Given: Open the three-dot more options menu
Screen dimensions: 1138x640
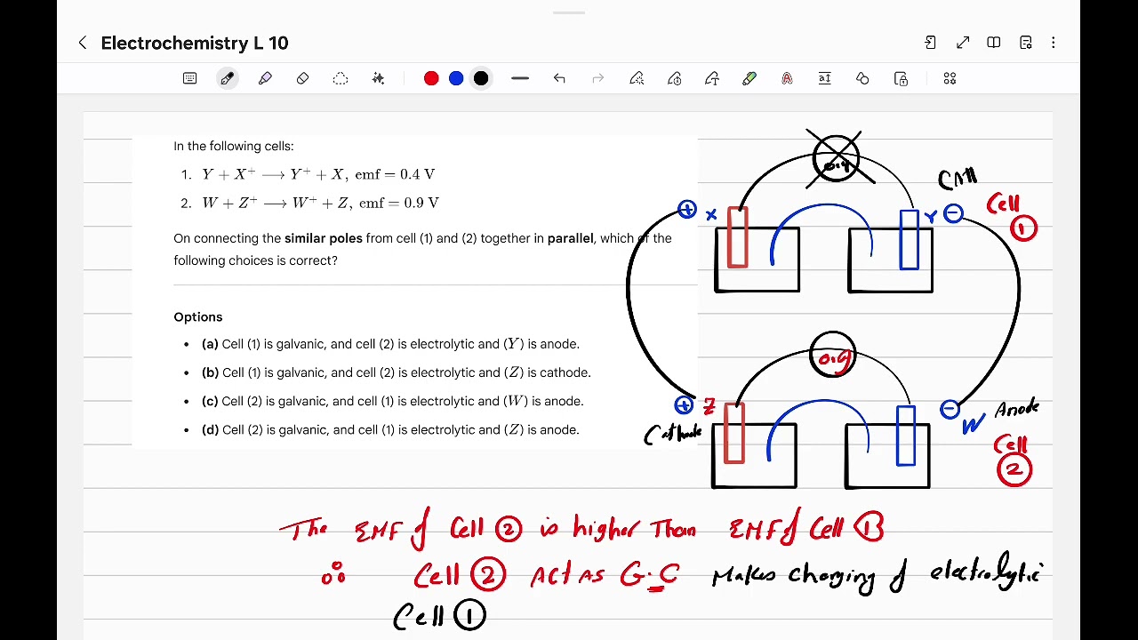Looking at the screenshot, I should point(1054,43).
